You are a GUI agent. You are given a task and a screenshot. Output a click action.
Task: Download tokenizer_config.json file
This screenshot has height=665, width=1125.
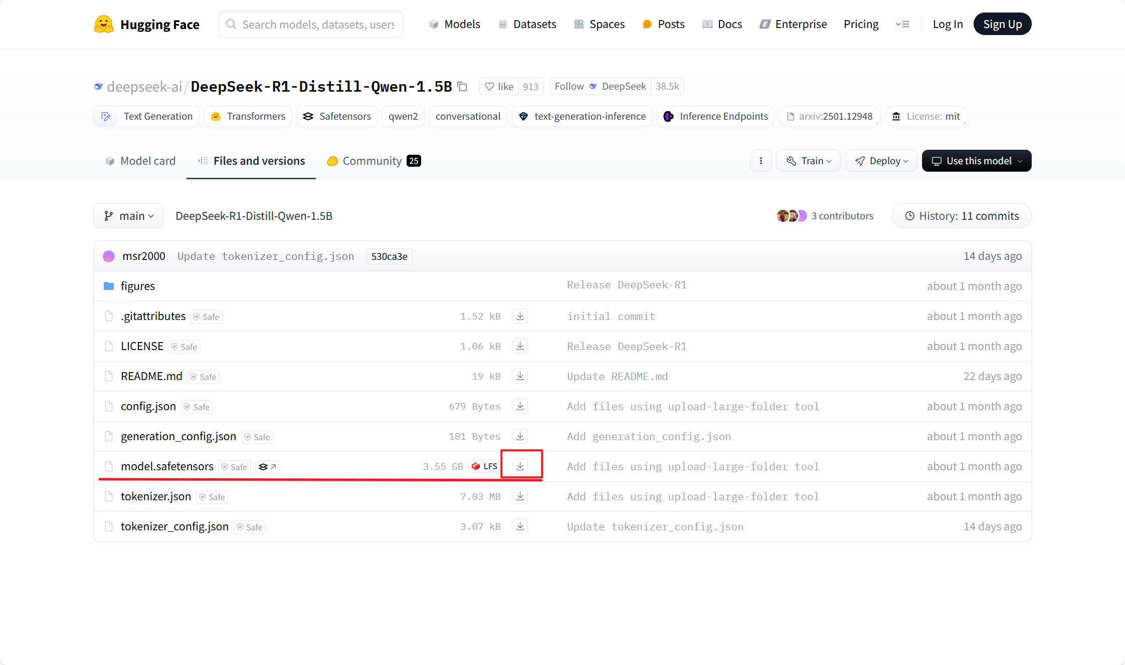pyautogui.click(x=520, y=526)
